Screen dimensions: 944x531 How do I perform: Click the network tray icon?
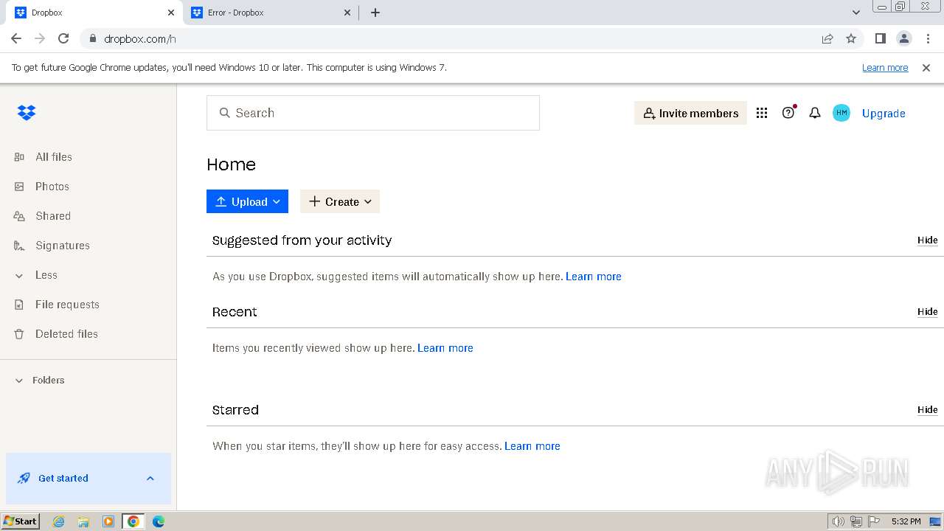856,521
